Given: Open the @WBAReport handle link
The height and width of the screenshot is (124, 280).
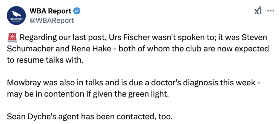Looking at the screenshot, I should pyautogui.click(x=52, y=20).
